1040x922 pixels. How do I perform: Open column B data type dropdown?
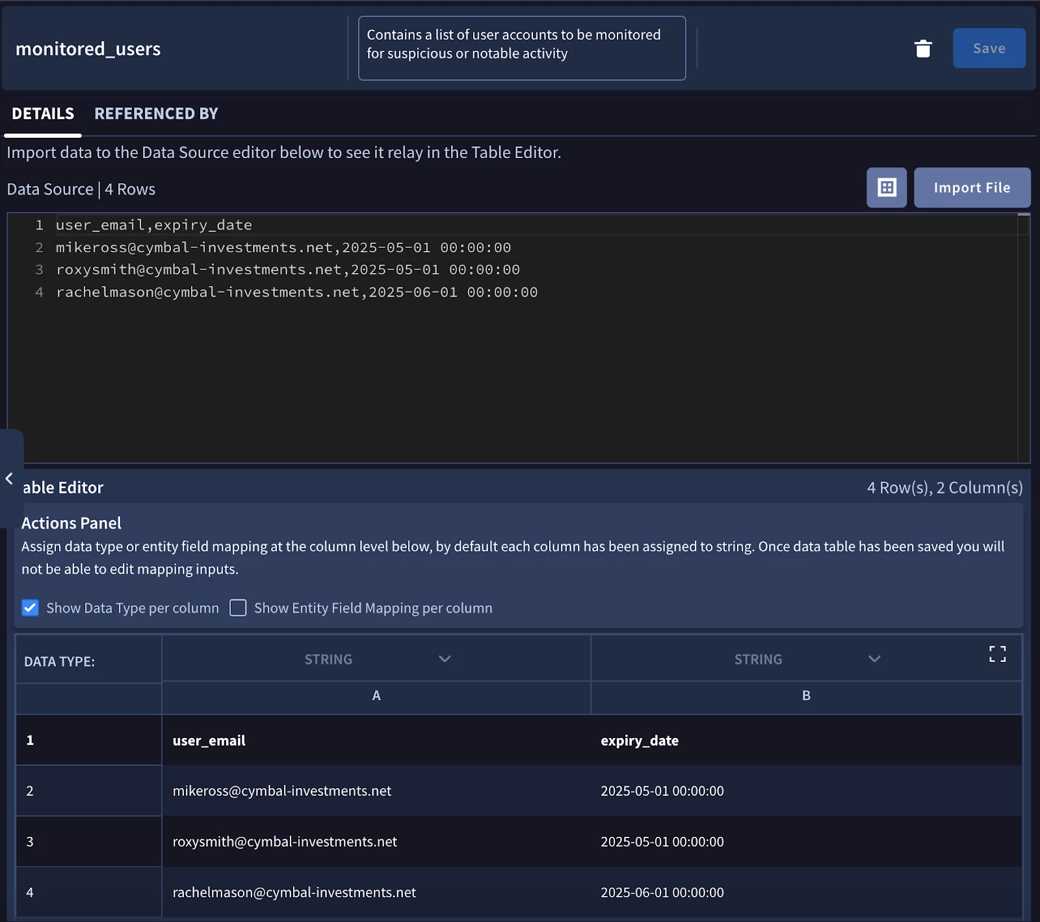806,659
